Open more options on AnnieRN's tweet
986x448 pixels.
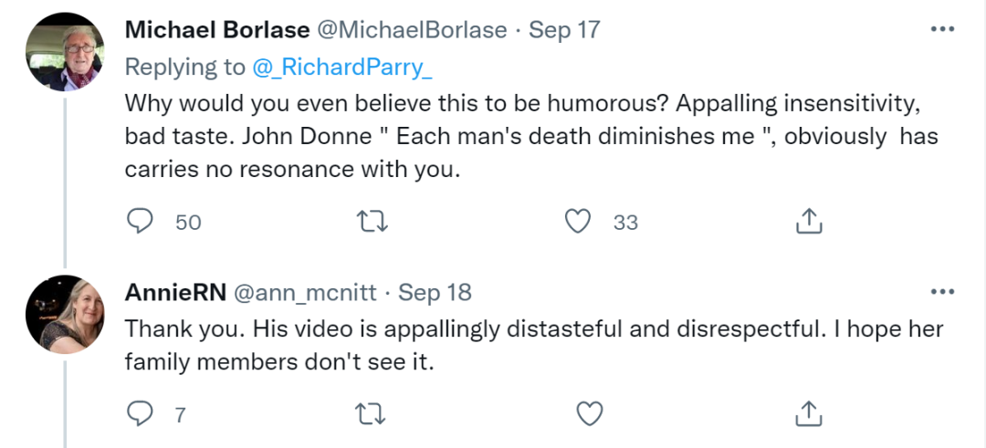[x=941, y=292]
